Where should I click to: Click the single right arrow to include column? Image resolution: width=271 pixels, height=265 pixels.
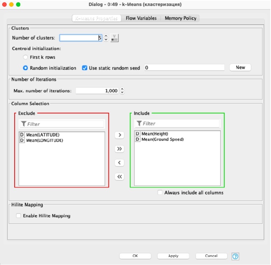pos(119,135)
